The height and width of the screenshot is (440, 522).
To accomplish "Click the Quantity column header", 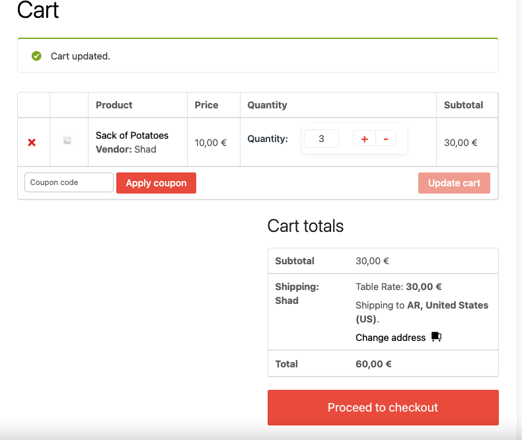I will (x=267, y=105).
